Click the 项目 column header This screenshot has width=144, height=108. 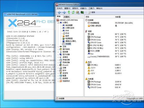click(x=100, y=17)
